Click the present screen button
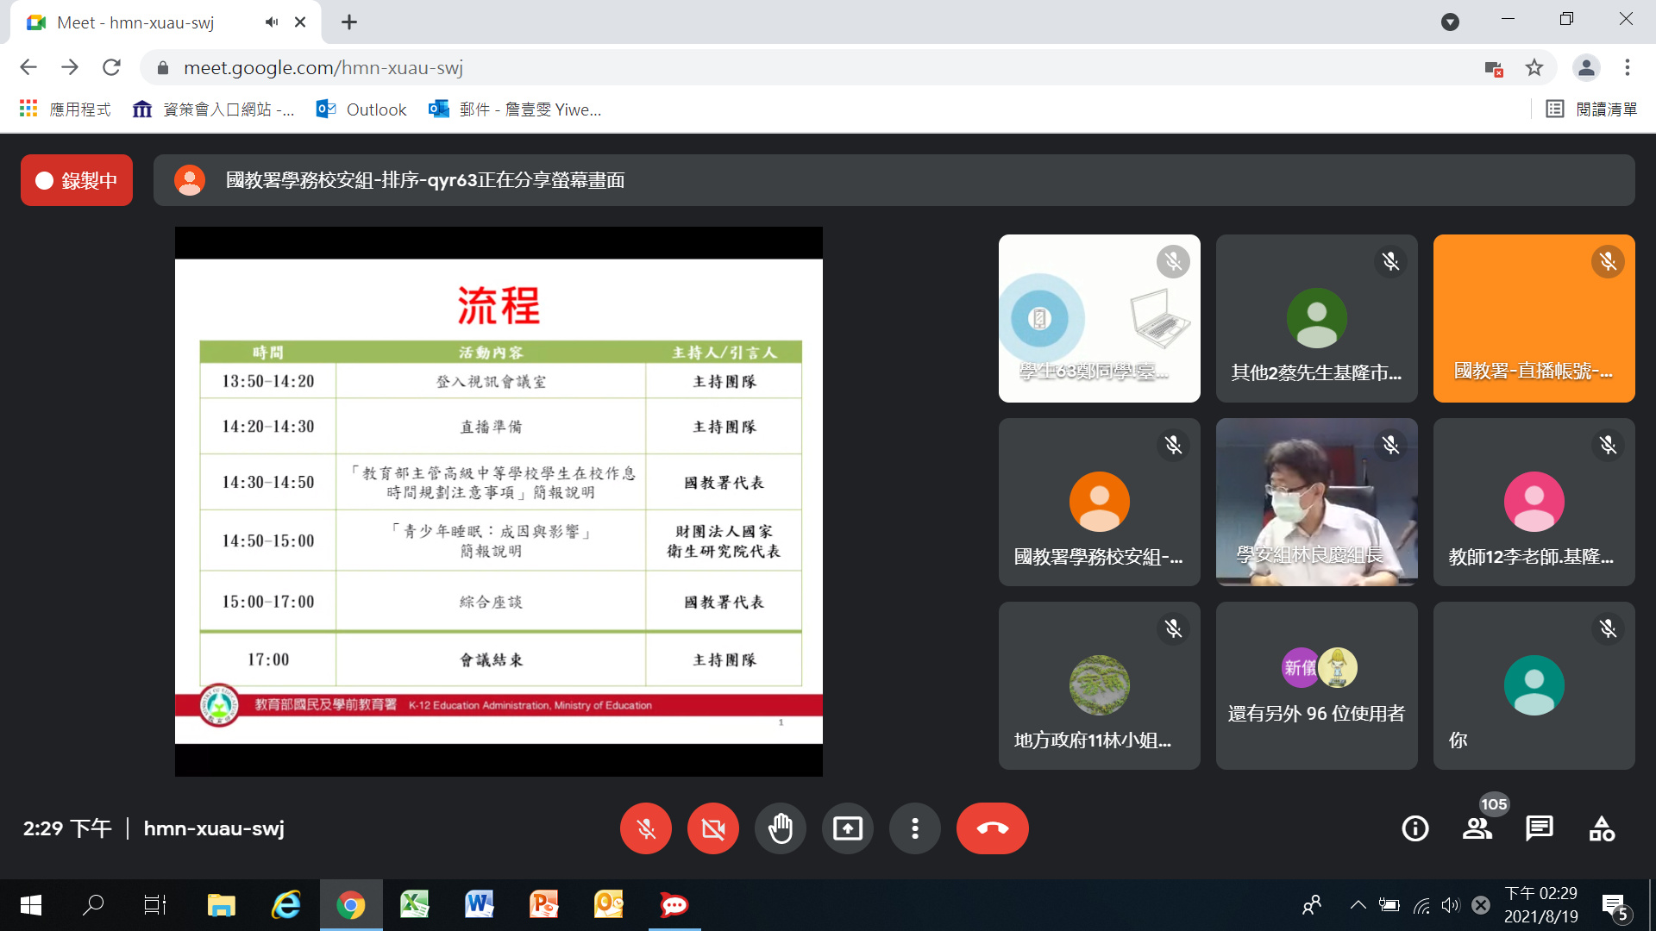1656x931 pixels. 847,828
